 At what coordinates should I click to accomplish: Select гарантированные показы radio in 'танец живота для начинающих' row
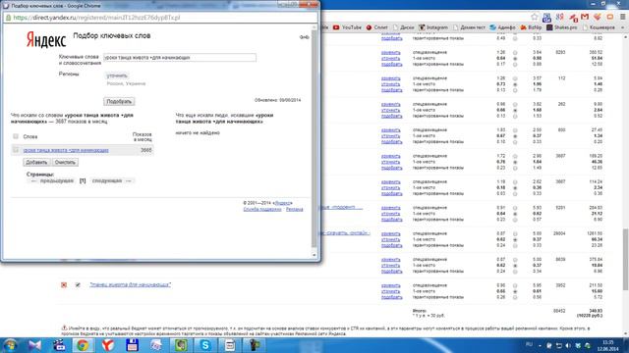click(x=515, y=297)
